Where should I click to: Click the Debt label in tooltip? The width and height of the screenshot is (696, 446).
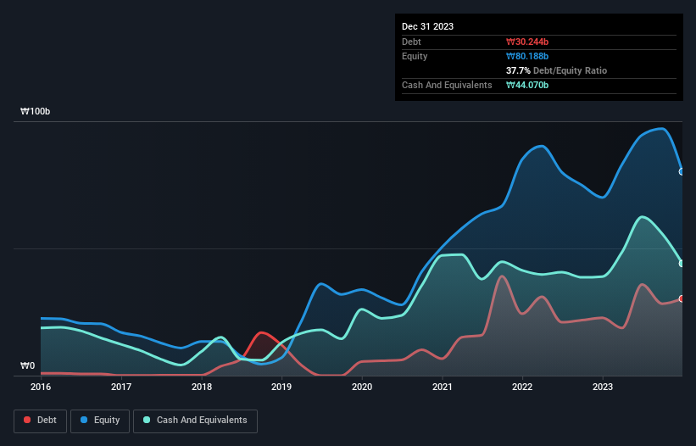coord(411,42)
